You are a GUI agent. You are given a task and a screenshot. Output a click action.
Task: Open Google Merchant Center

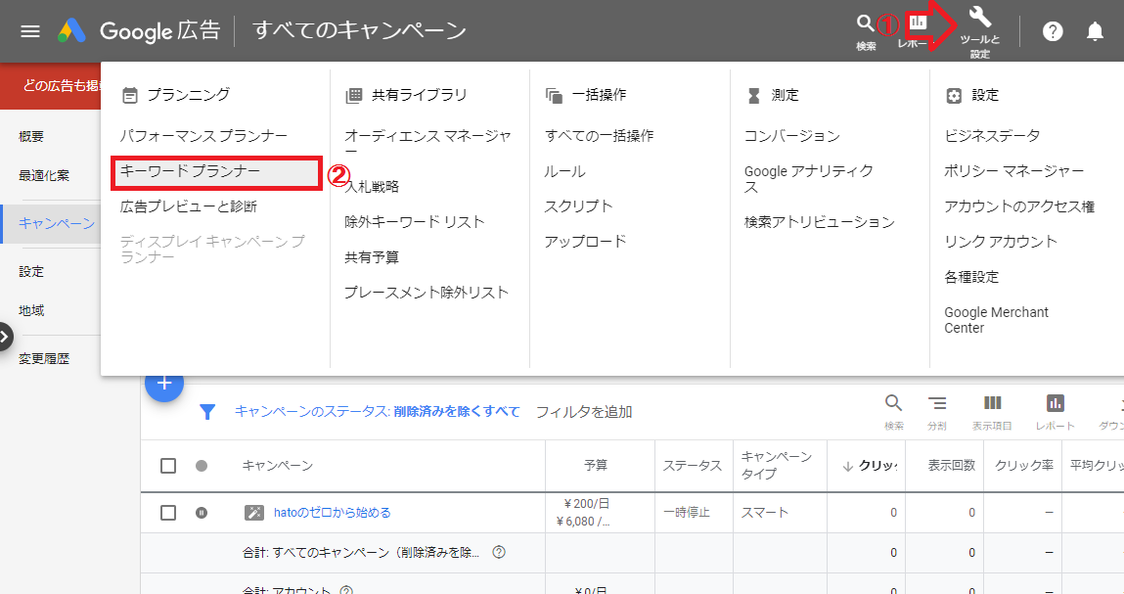tap(997, 320)
